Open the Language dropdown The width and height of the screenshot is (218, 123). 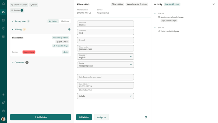(x=106, y=56)
